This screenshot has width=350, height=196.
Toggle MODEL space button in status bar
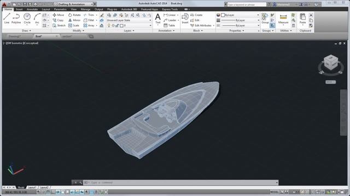click(275, 192)
